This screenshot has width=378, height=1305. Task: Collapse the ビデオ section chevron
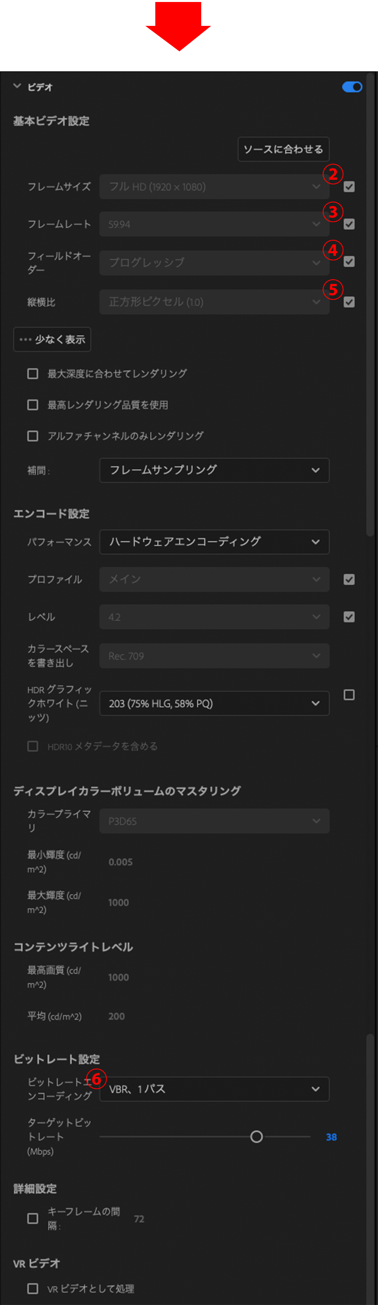[x=17, y=86]
